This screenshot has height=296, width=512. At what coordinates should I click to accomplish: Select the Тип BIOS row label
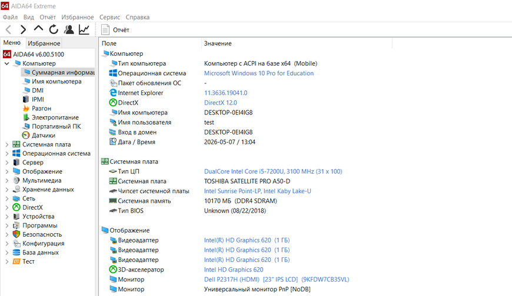[x=131, y=211]
